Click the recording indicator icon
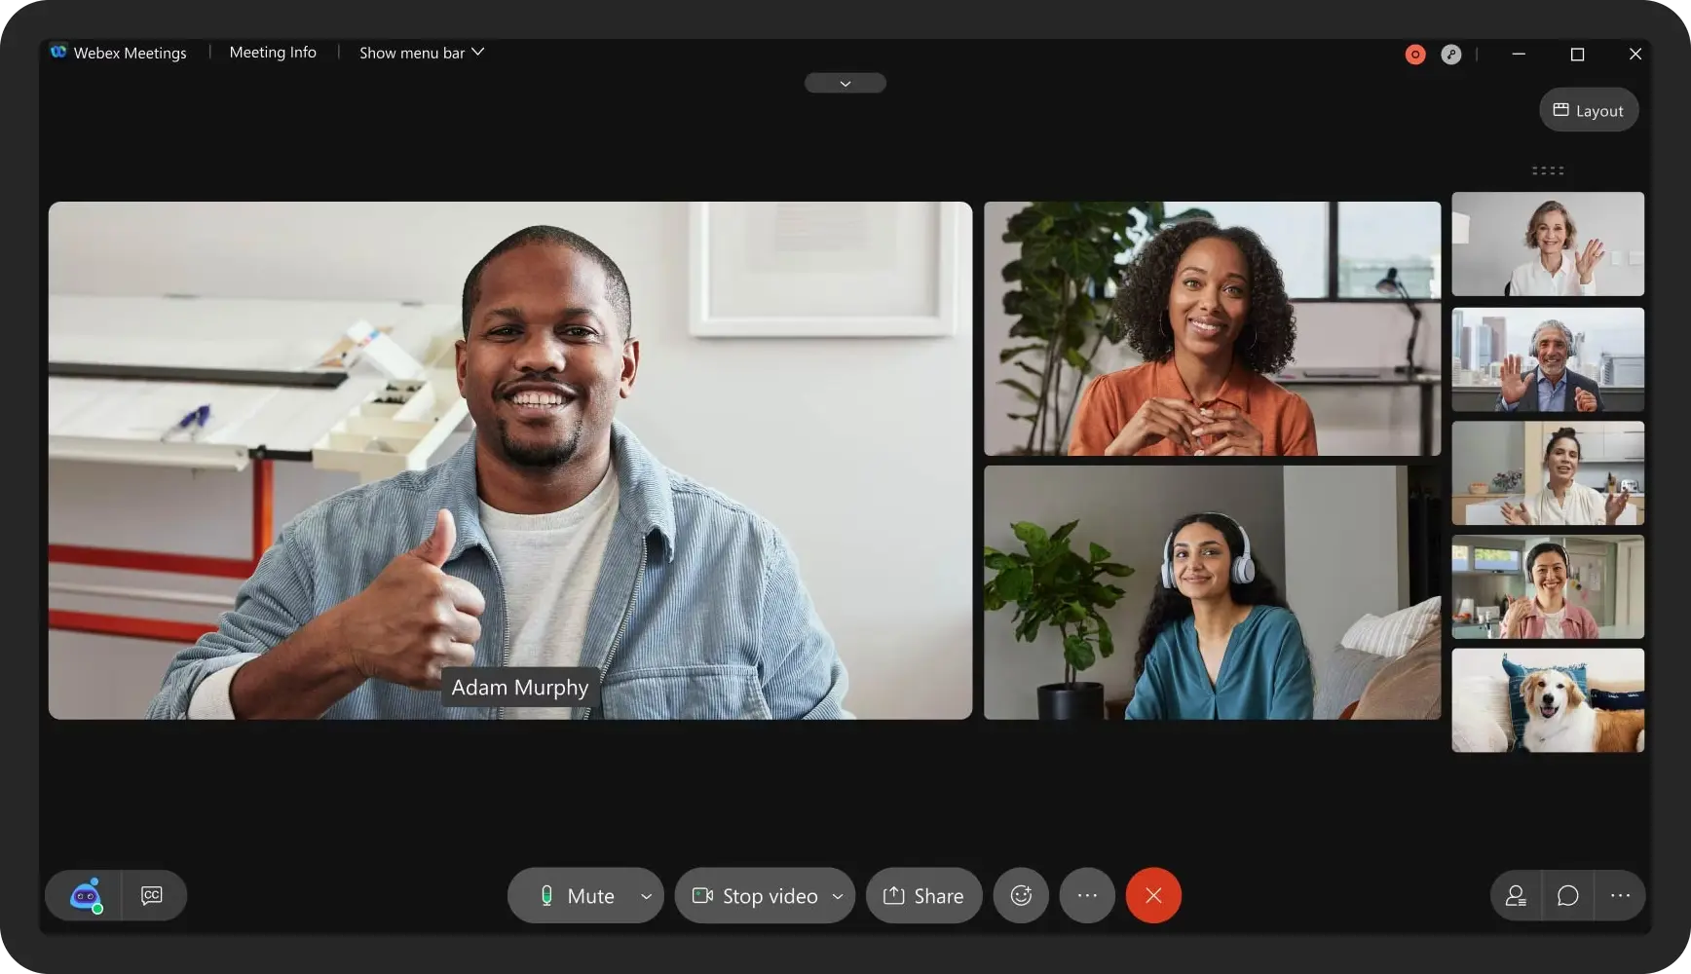 [1414, 54]
